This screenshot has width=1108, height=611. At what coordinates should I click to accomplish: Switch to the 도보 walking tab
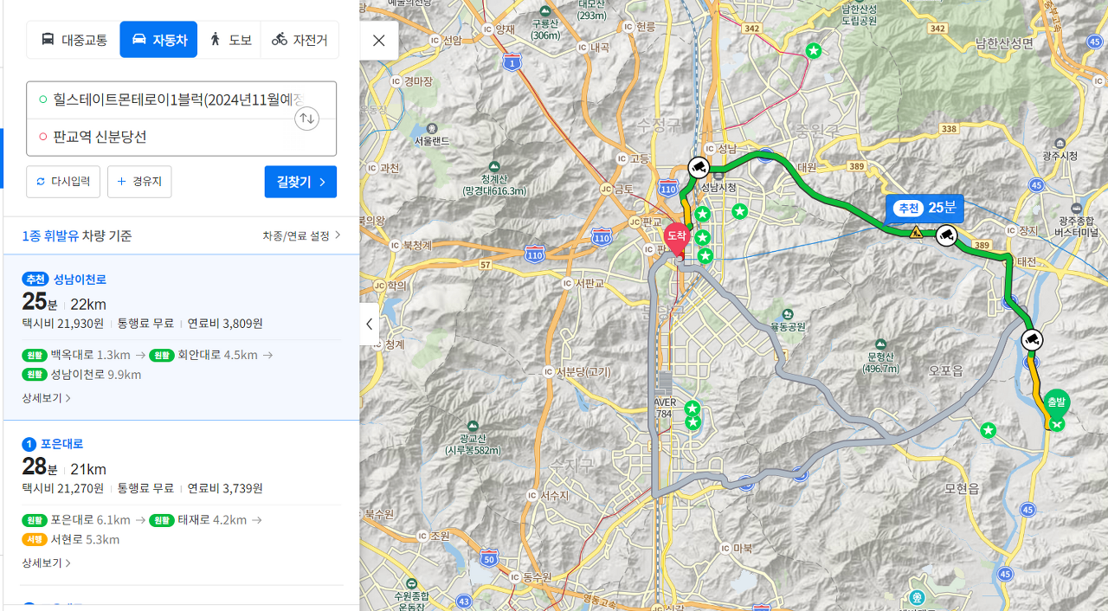coord(229,40)
